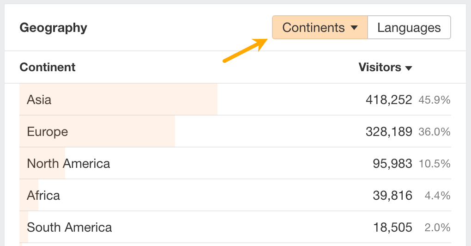The height and width of the screenshot is (246, 471).
Task: Open the Continents dropdown
Action: point(320,28)
